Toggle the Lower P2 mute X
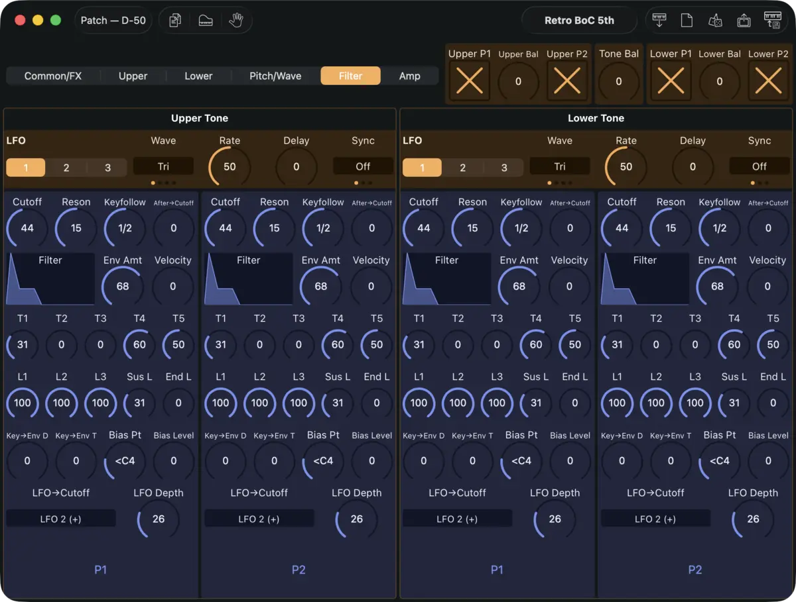Viewport: 796px width, 602px height. point(768,81)
